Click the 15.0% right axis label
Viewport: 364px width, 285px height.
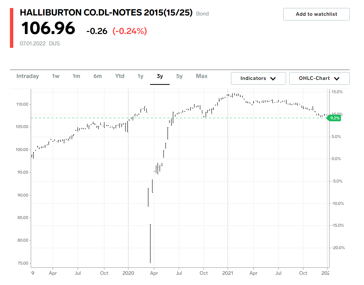(337, 92)
